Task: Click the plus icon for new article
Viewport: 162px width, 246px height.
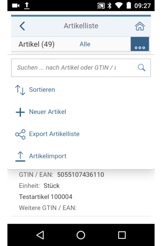Action: point(20,112)
